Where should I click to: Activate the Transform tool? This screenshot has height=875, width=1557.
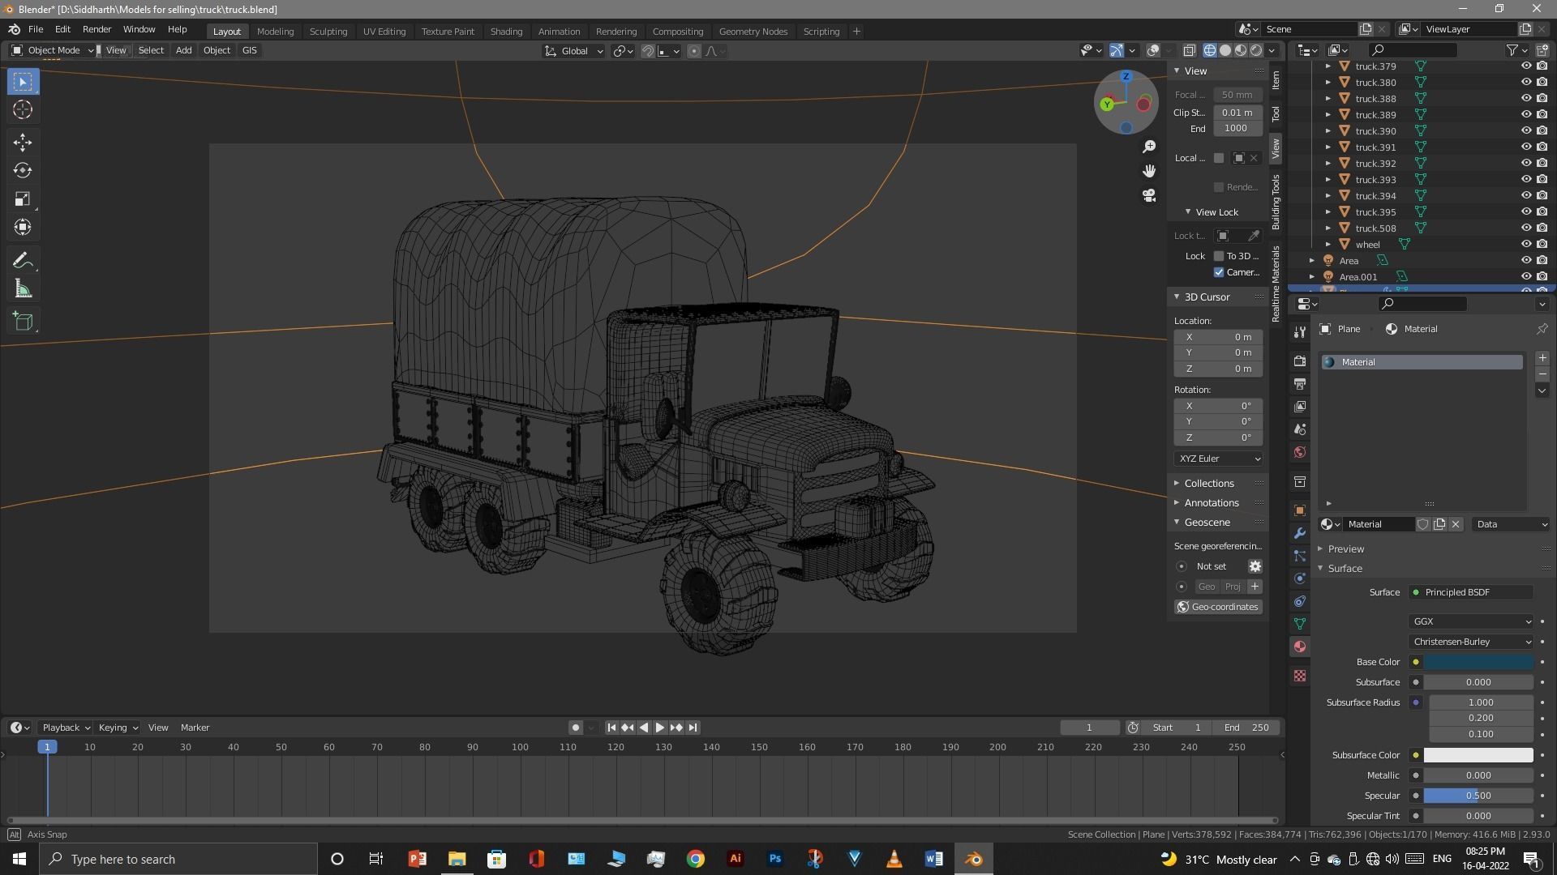tap(23, 228)
